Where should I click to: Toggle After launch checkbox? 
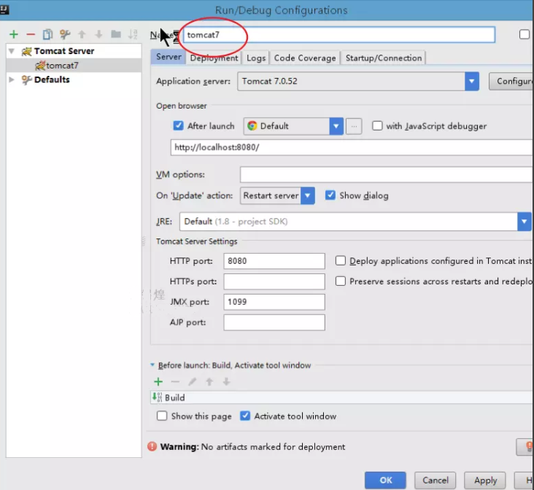178,125
